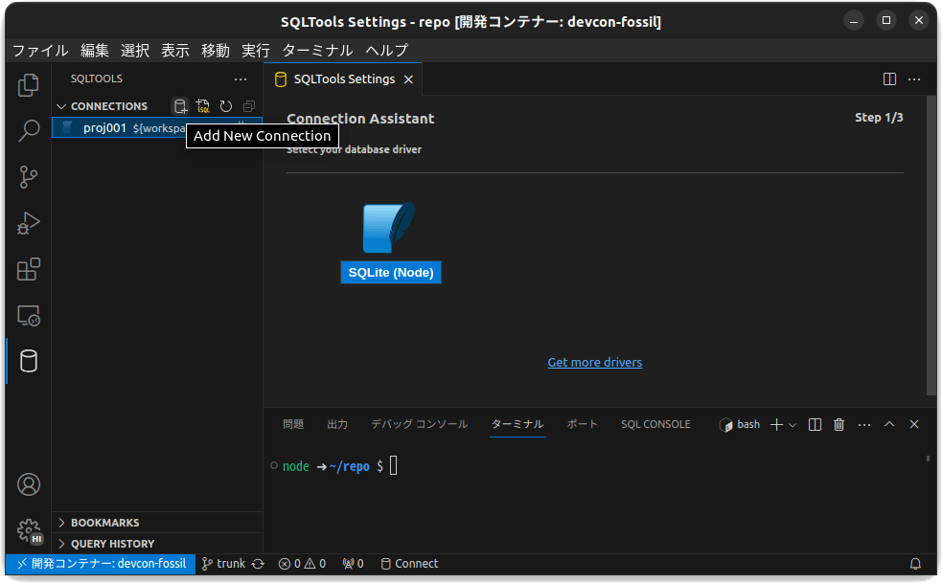The image size is (942, 583).
Task: Open the 選択 menu
Action: tap(135, 51)
